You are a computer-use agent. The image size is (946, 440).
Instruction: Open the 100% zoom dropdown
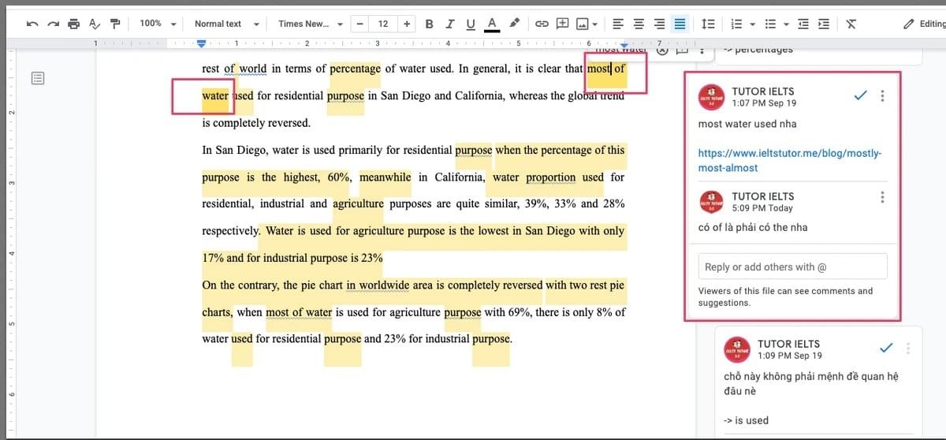(158, 24)
